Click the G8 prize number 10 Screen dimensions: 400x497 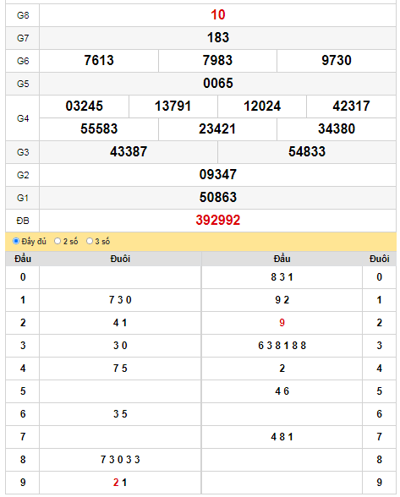(x=218, y=14)
